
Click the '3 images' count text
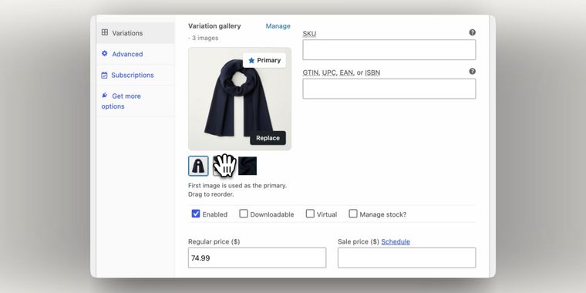pos(205,38)
